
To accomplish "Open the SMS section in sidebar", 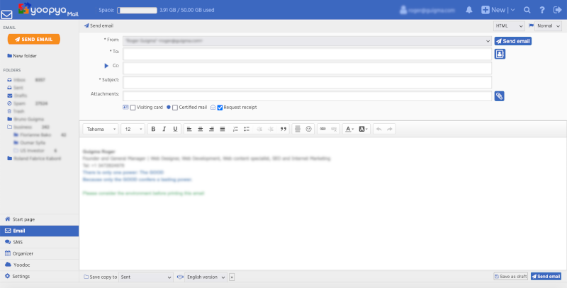I will pos(18,242).
